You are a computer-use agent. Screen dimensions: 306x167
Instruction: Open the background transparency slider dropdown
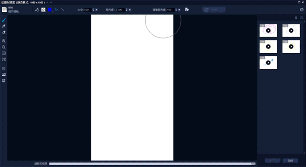(x=179, y=10)
